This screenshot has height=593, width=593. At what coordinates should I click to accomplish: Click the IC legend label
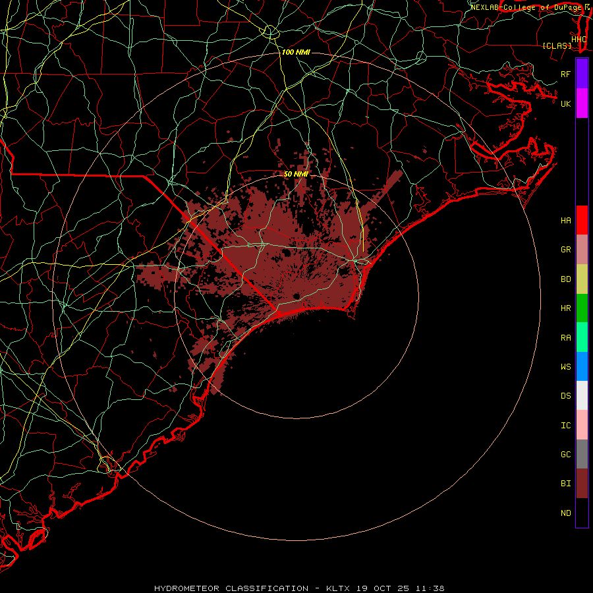point(565,426)
